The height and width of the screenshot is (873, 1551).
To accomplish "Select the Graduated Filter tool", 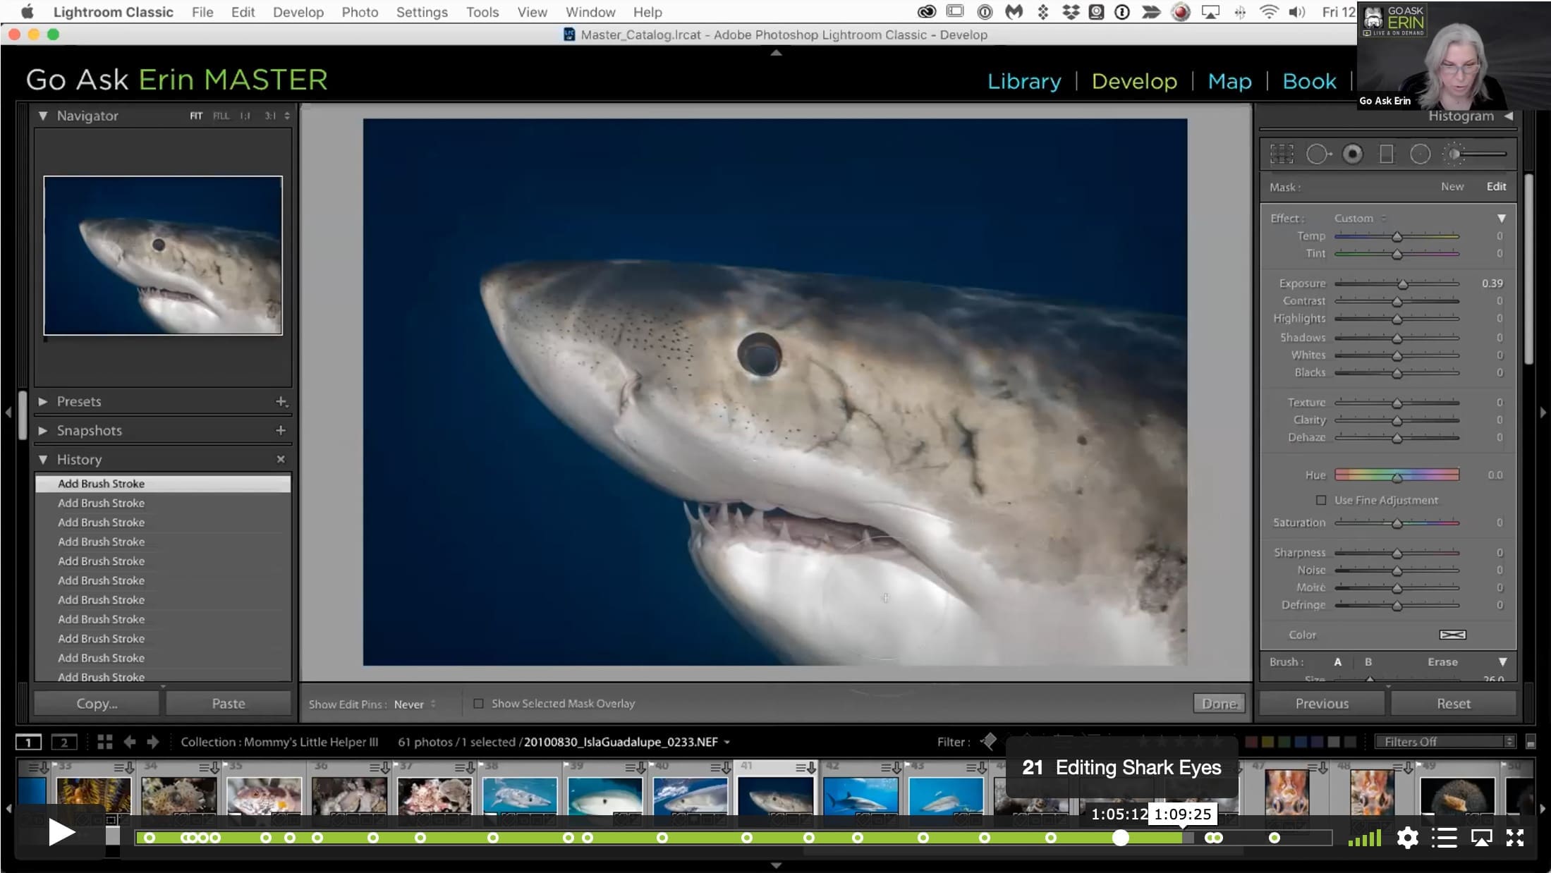I will coord(1386,154).
